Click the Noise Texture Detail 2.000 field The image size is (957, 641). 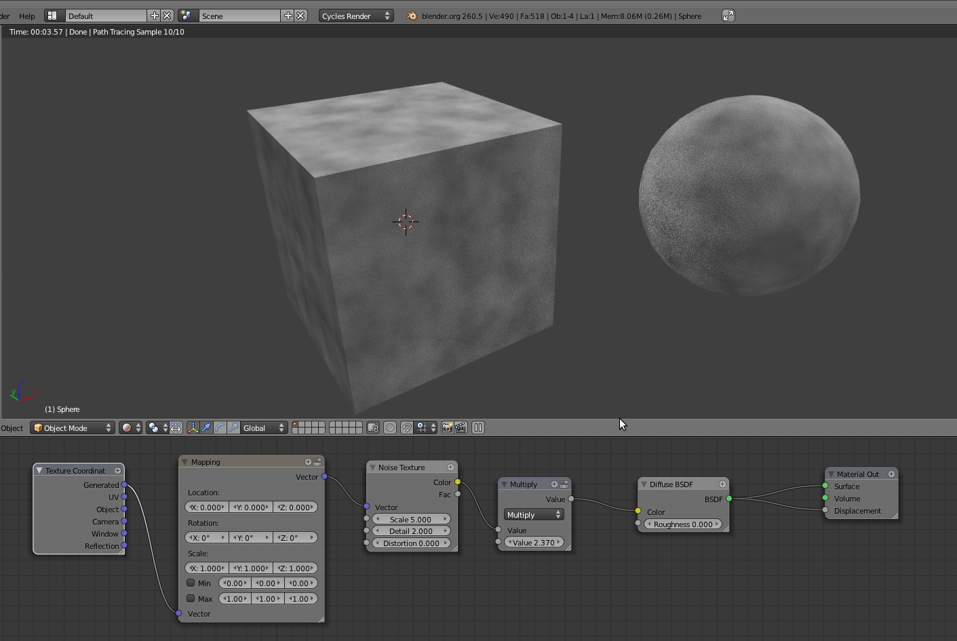coord(411,531)
